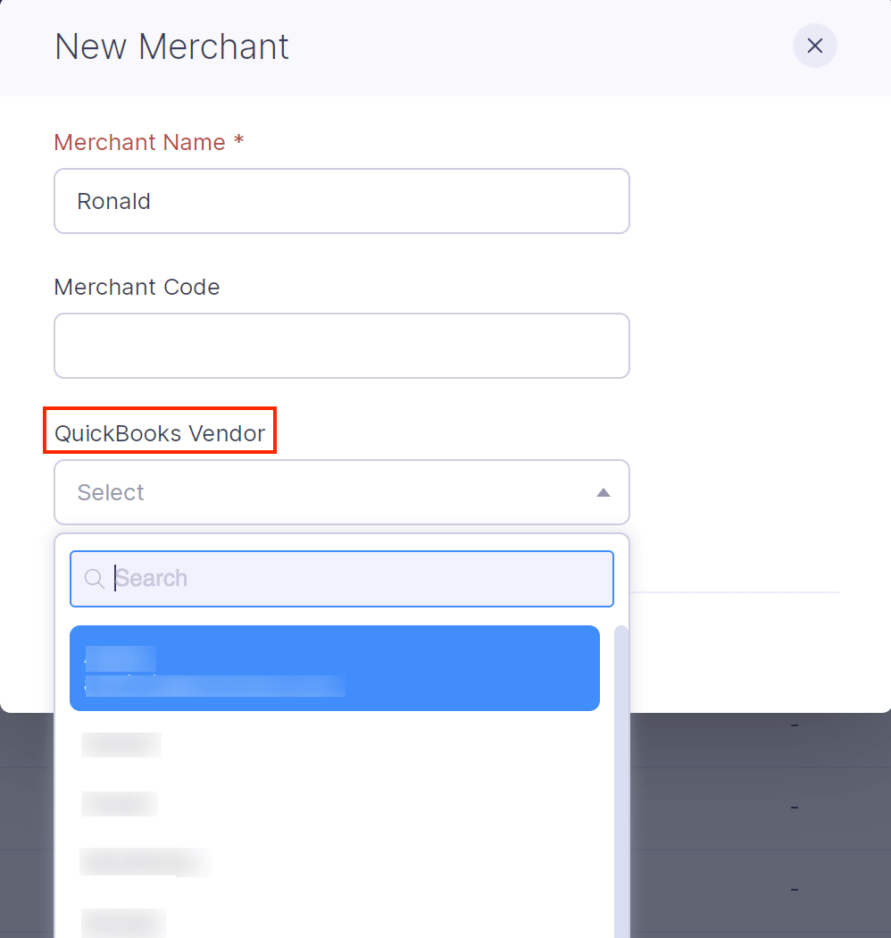
Task: Click the New Merchant dialog title
Action: click(x=171, y=46)
